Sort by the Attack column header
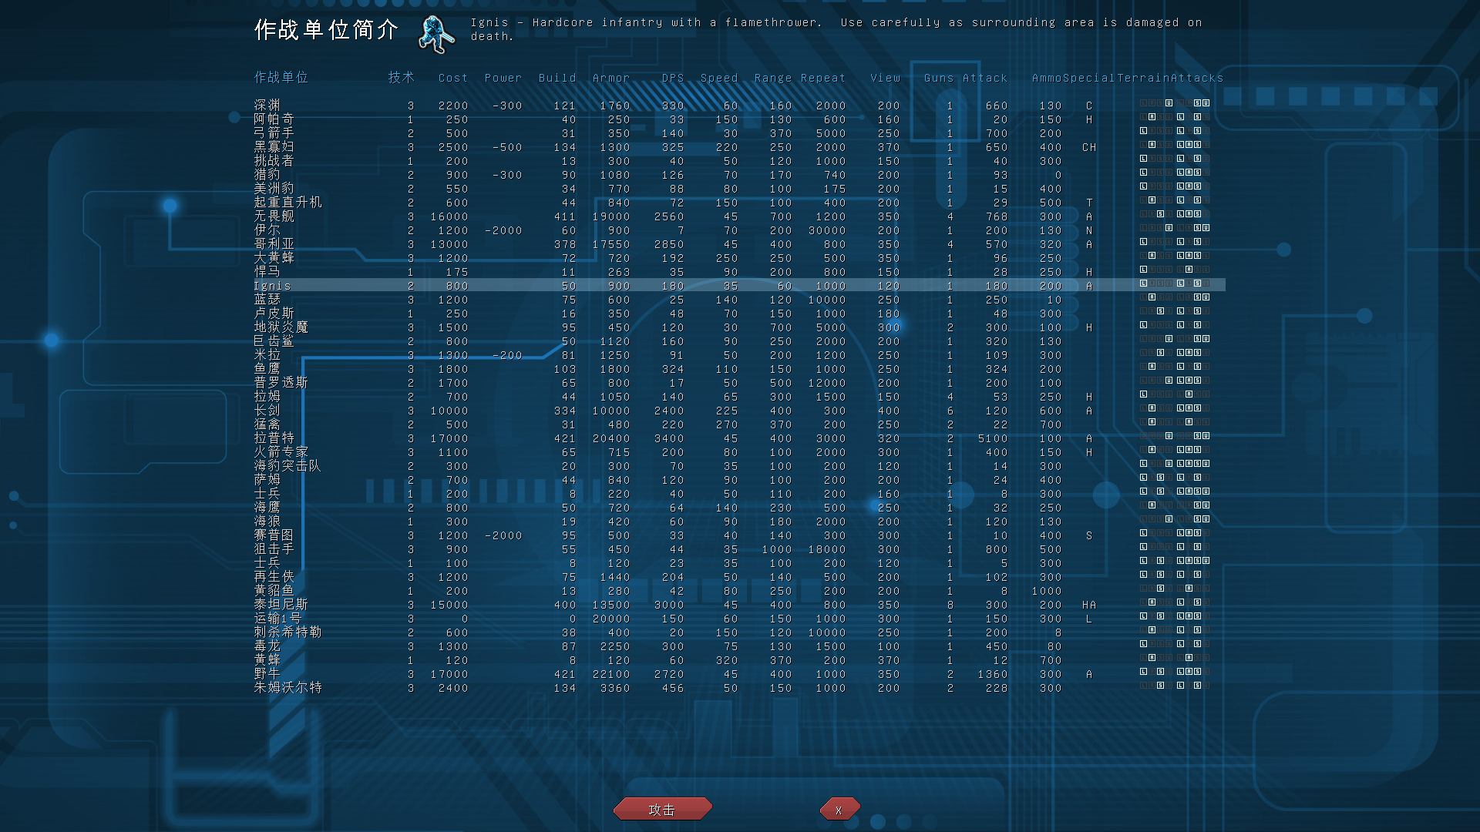 point(985,78)
